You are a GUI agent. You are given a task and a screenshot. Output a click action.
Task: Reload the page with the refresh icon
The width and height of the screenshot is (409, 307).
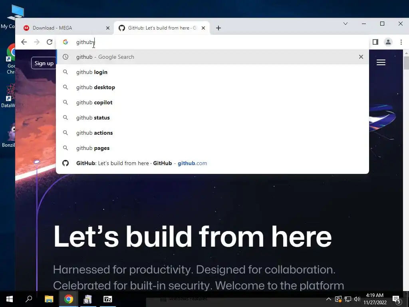[50, 42]
